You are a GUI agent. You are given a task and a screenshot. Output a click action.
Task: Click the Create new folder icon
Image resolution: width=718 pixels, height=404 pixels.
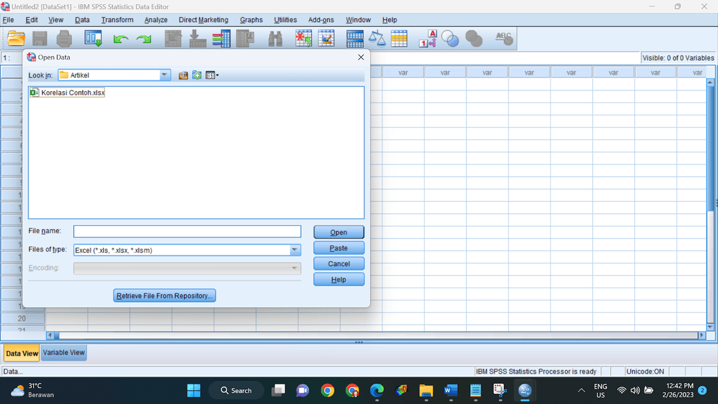click(x=197, y=75)
